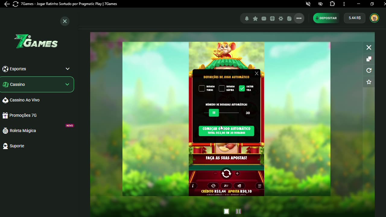Click the crossed-out eye icon in title bar
The width and height of the screenshot is (386, 217).
[320, 4]
